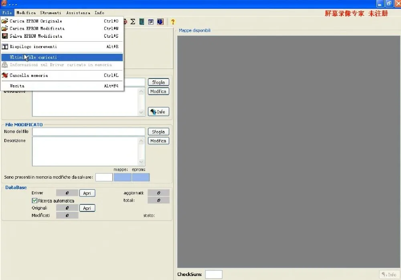401x280 pixels.
Task: Click the P toolbar icon
Action: tap(151, 22)
